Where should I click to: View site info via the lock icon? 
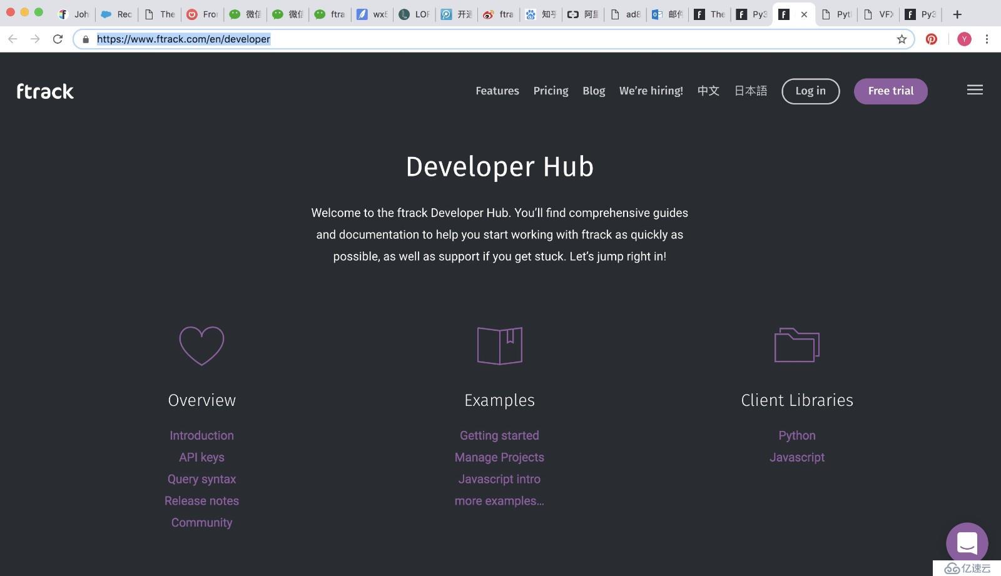(86, 39)
